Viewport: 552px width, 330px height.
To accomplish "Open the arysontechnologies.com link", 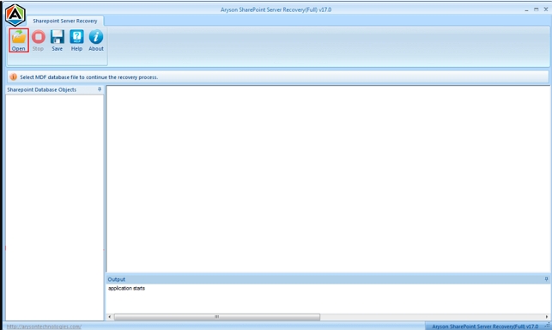I will click(44, 327).
